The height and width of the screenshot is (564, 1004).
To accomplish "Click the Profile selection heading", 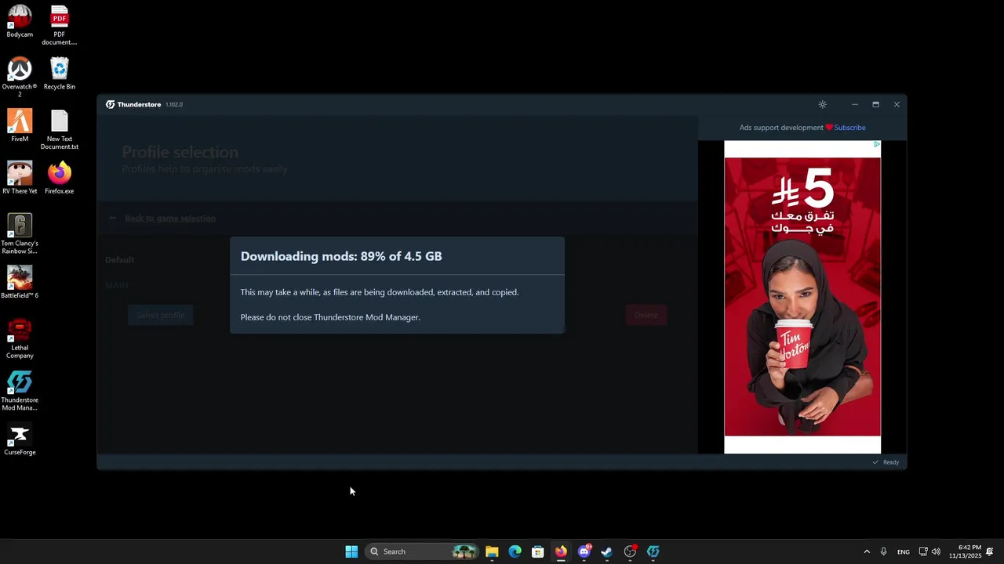I will click(x=180, y=152).
